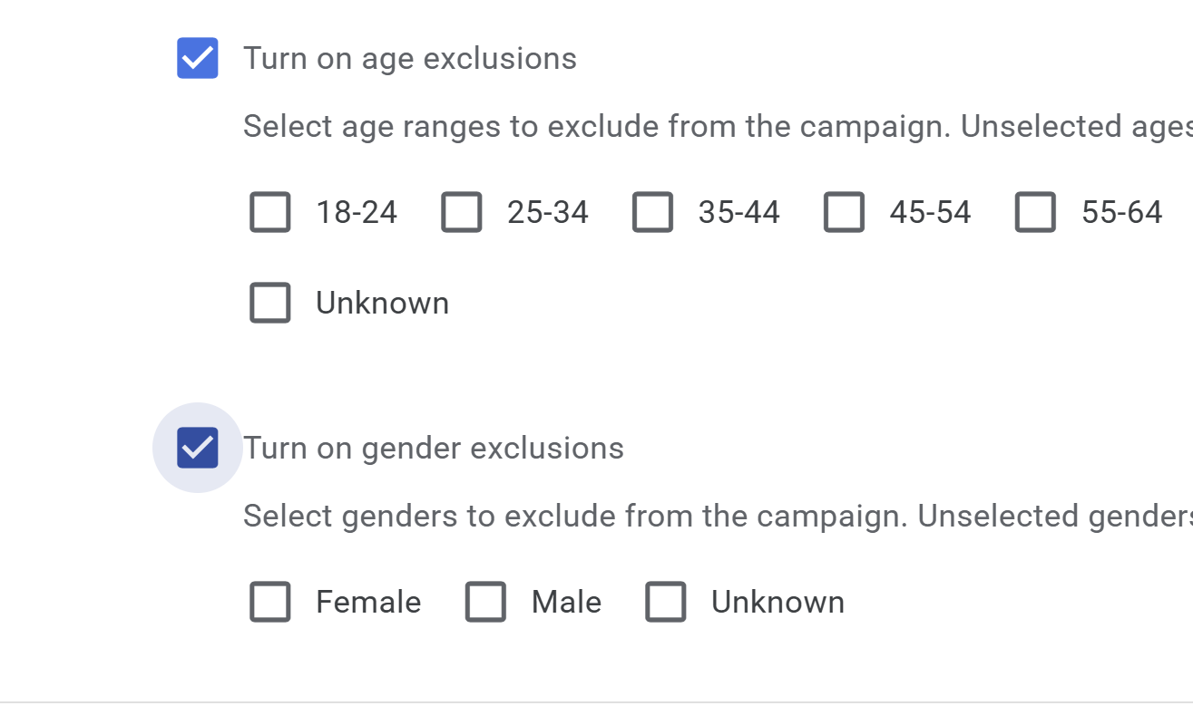Uncheck the age exclusions checkbox

(x=198, y=59)
